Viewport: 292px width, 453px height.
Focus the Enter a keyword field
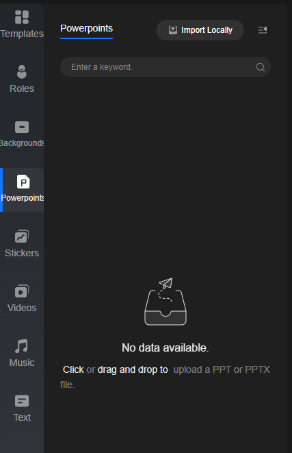(165, 67)
